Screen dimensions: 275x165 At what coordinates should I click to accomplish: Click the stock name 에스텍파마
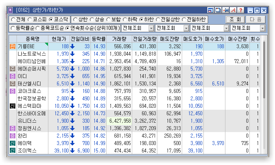pyautogui.click(x=30, y=106)
